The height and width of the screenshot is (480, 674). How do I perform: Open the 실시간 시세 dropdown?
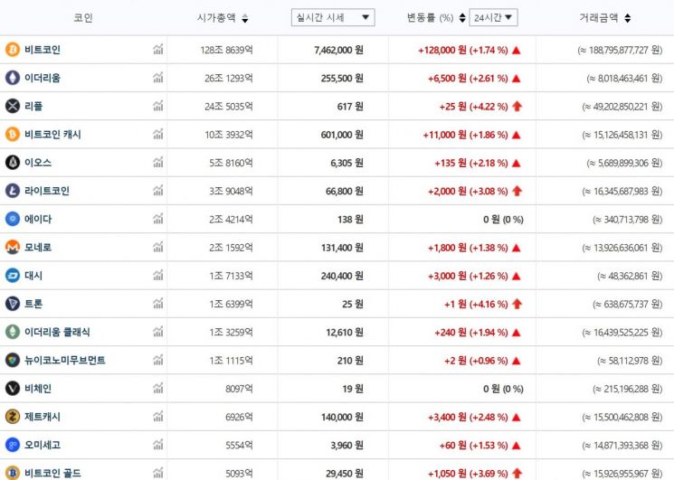pos(333,17)
